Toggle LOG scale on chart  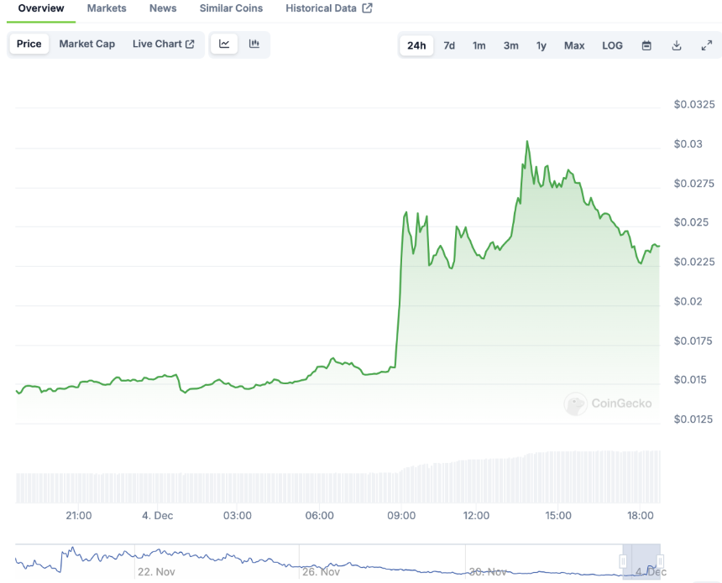click(x=612, y=45)
